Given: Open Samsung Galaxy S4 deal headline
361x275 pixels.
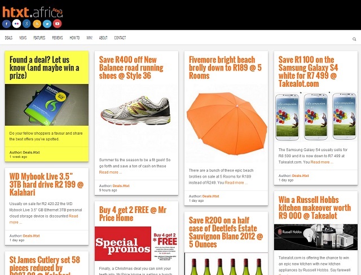Looking at the screenshot, I should tap(308, 72).
